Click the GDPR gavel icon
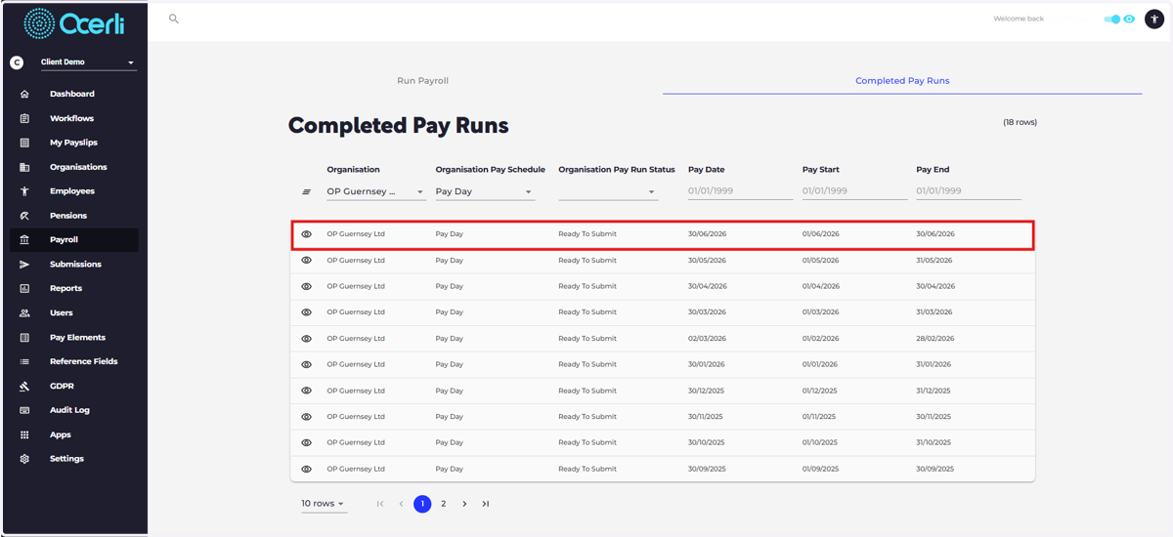The width and height of the screenshot is (1173, 537). 24,386
